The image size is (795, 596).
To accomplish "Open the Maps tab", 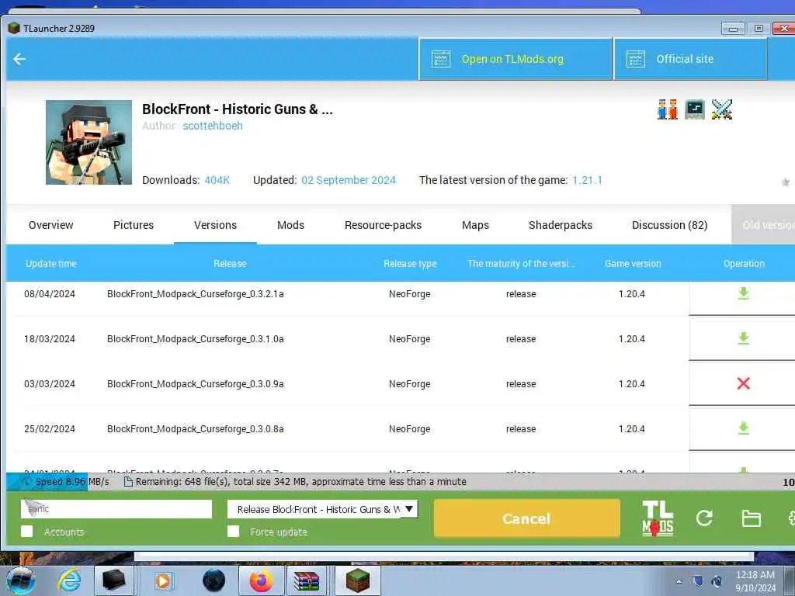I will pos(476,225).
